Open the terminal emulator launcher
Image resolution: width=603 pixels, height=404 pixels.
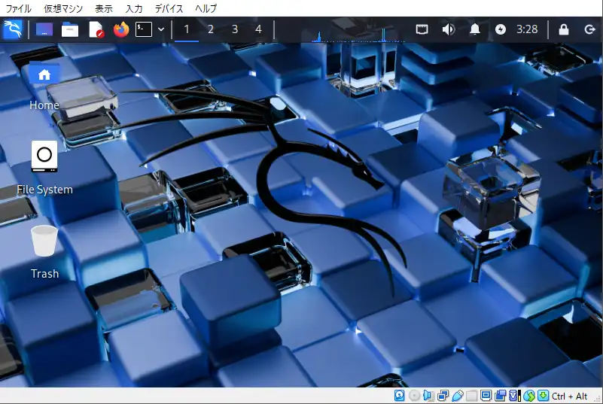click(x=144, y=29)
